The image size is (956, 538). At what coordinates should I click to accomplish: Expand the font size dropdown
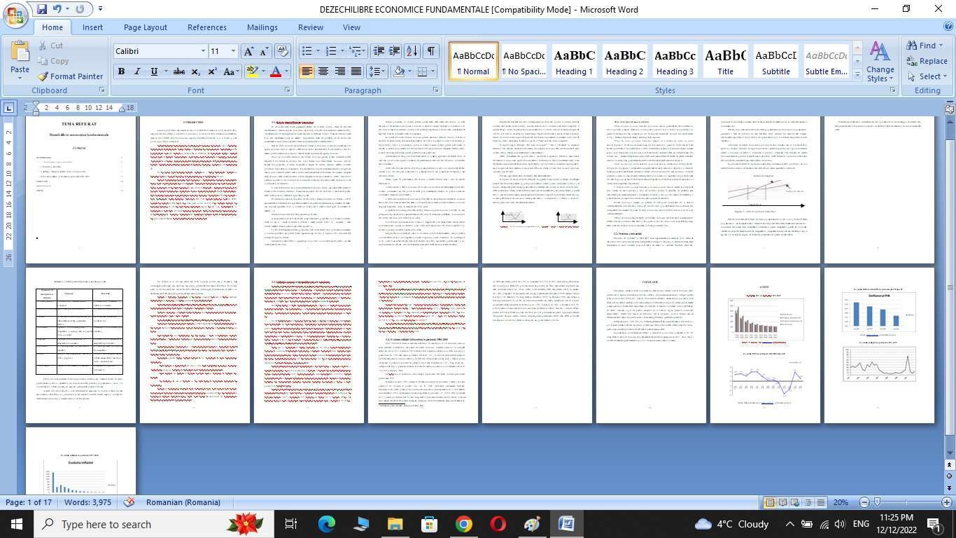click(x=233, y=51)
